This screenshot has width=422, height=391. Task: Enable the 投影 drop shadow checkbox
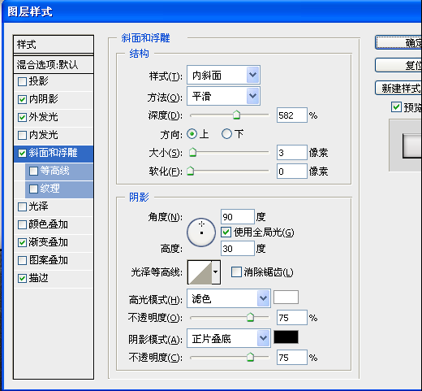[22, 81]
